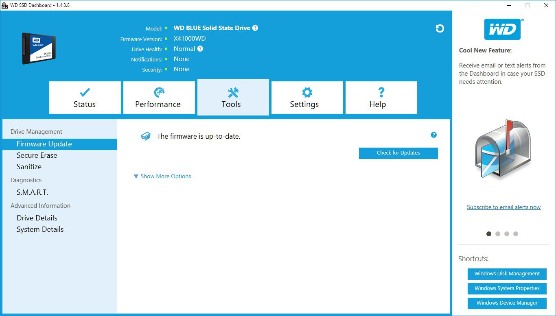Image resolution: width=556 pixels, height=316 pixels.
Task: Select the third carousel dot
Action: pyautogui.click(x=507, y=234)
